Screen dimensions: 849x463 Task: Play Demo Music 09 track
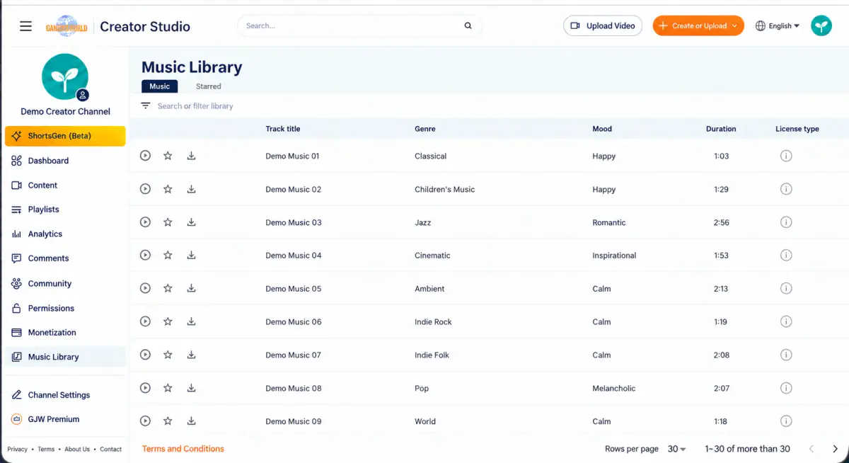click(145, 421)
